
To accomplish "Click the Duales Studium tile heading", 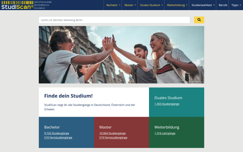I will 168,98.
